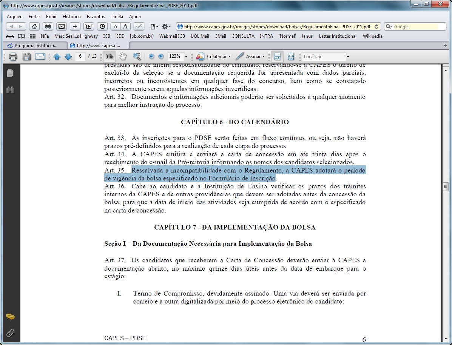
Task: Open the settings gear dropdown
Action: [166, 26]
